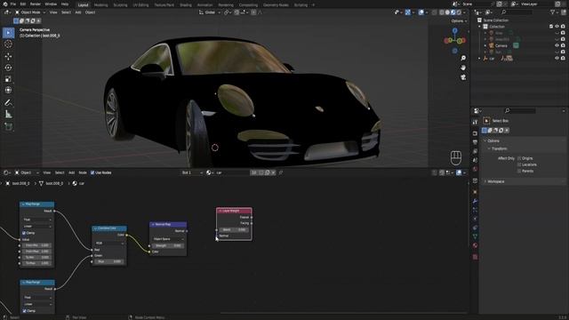Toggle visibility eye of Collection in outliner
This screenshot has width=569, height=320.
(x=557, y=27)
